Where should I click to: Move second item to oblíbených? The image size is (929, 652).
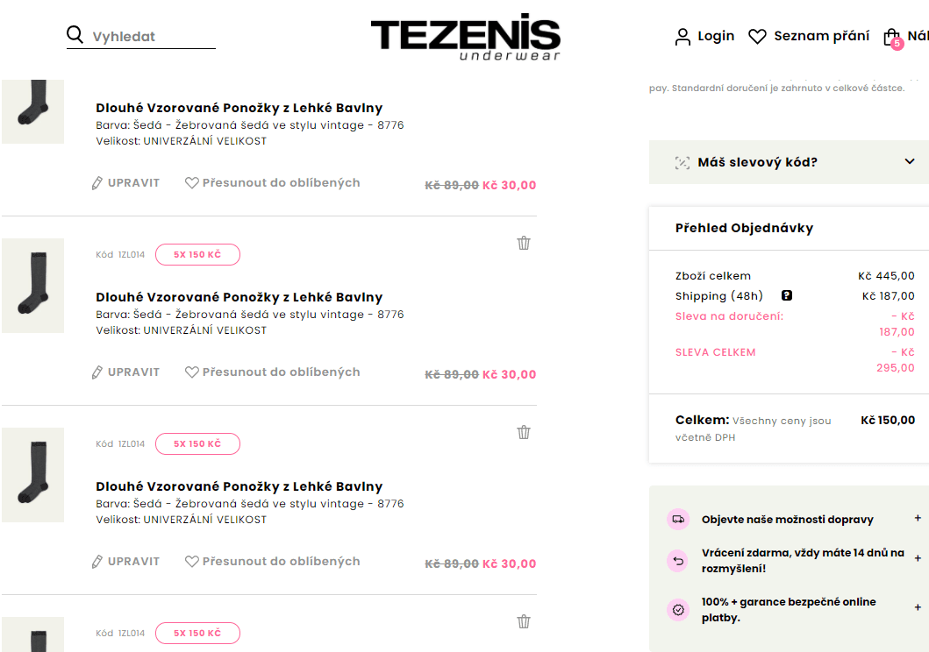[x=273, y=372]
